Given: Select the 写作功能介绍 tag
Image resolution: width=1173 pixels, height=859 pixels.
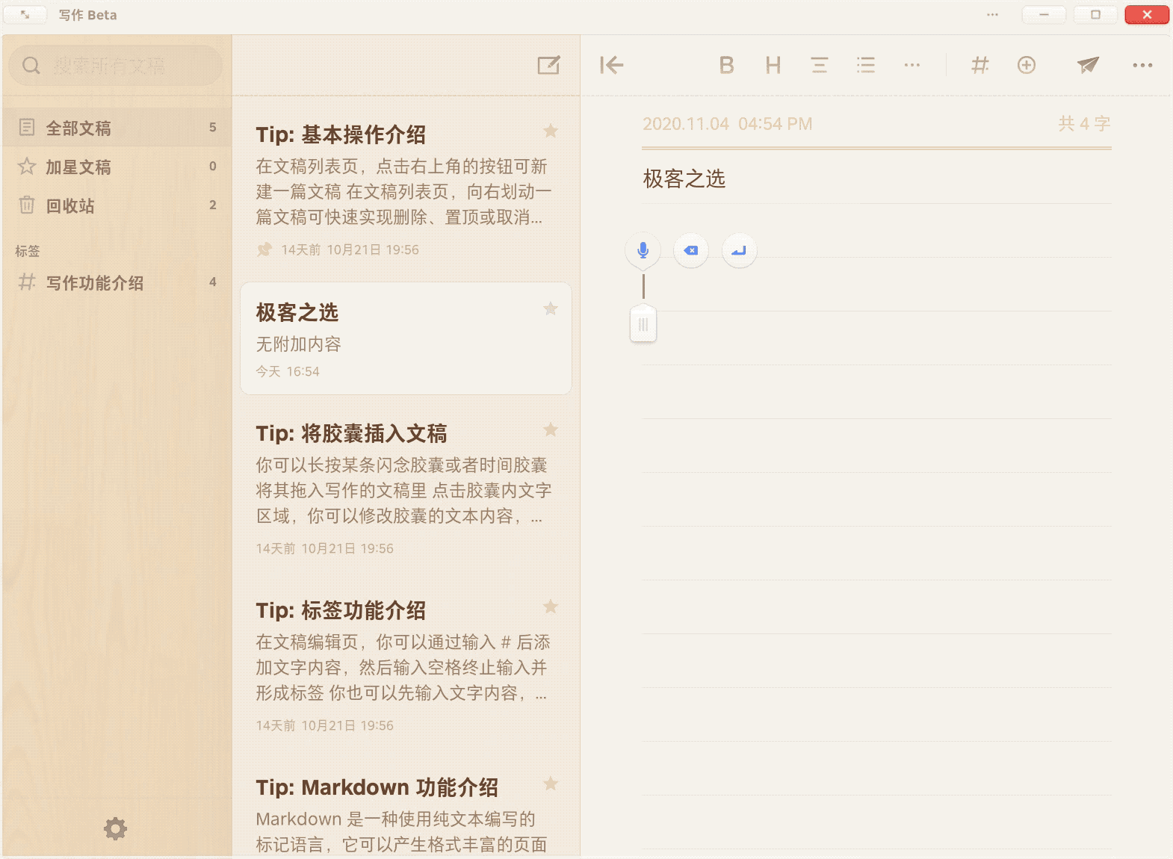Looking at the screenshot, I should (x=116, y=282).
